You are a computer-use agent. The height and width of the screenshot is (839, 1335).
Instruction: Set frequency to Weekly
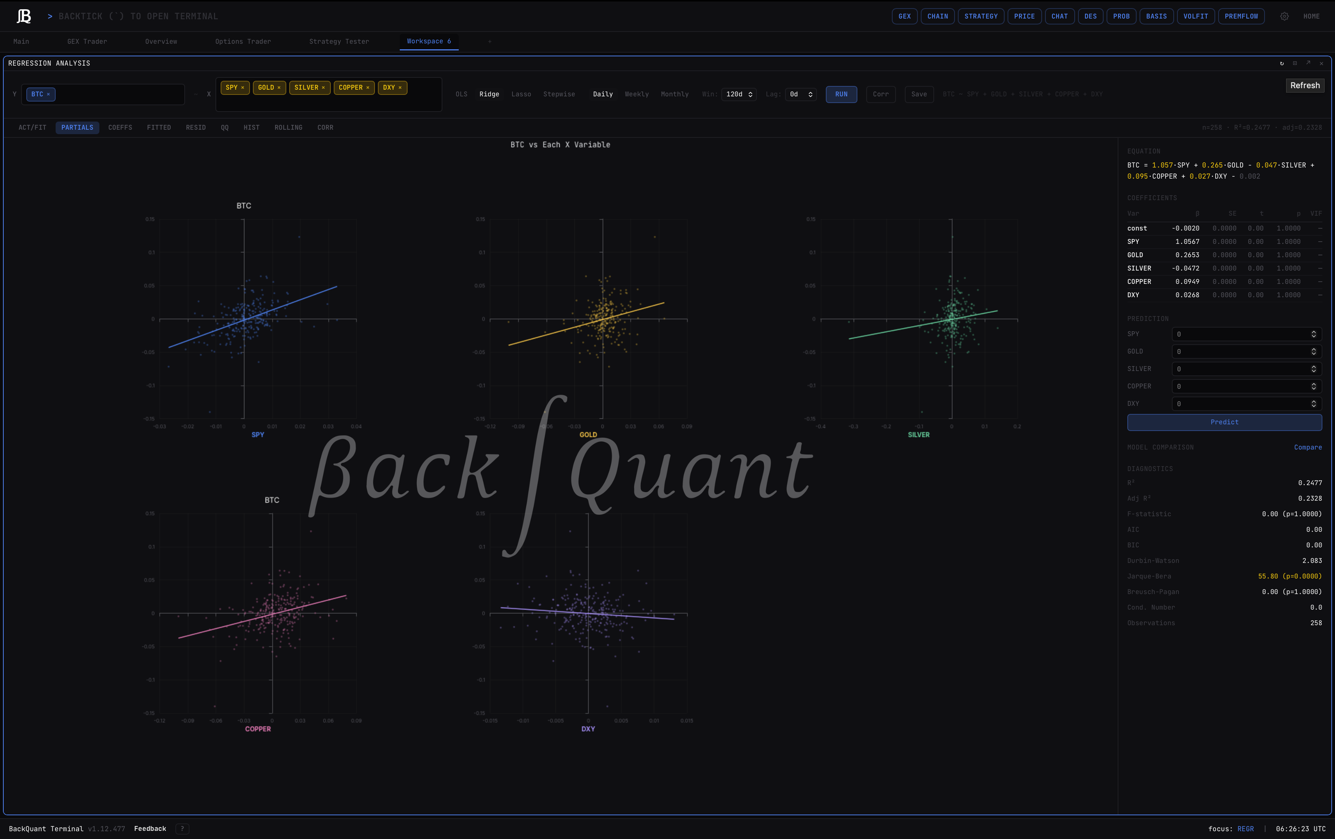636,94
